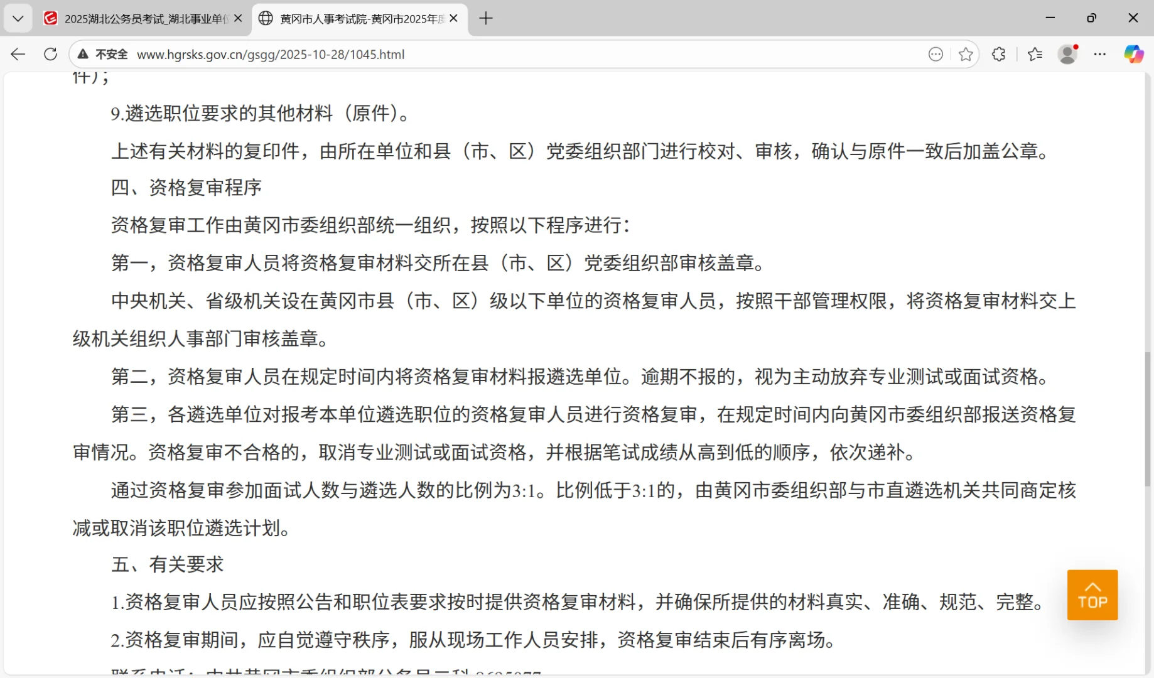Open a new tab with plus button
The width and height of the screenshot is (1154, 678).
click(486, 19)
